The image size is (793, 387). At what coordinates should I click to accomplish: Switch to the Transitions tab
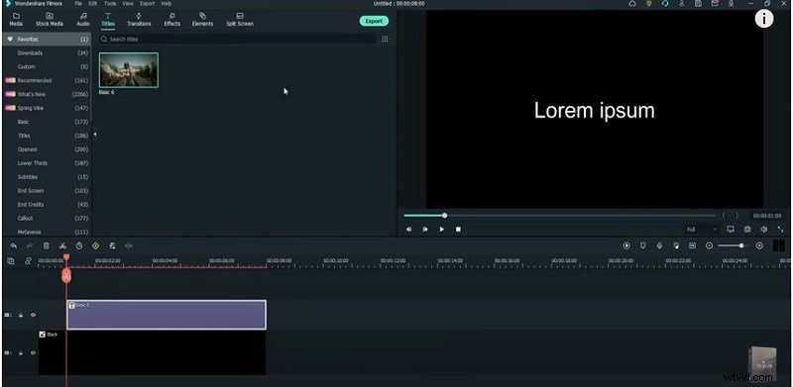pyautogui.click(x=139, y=20)
